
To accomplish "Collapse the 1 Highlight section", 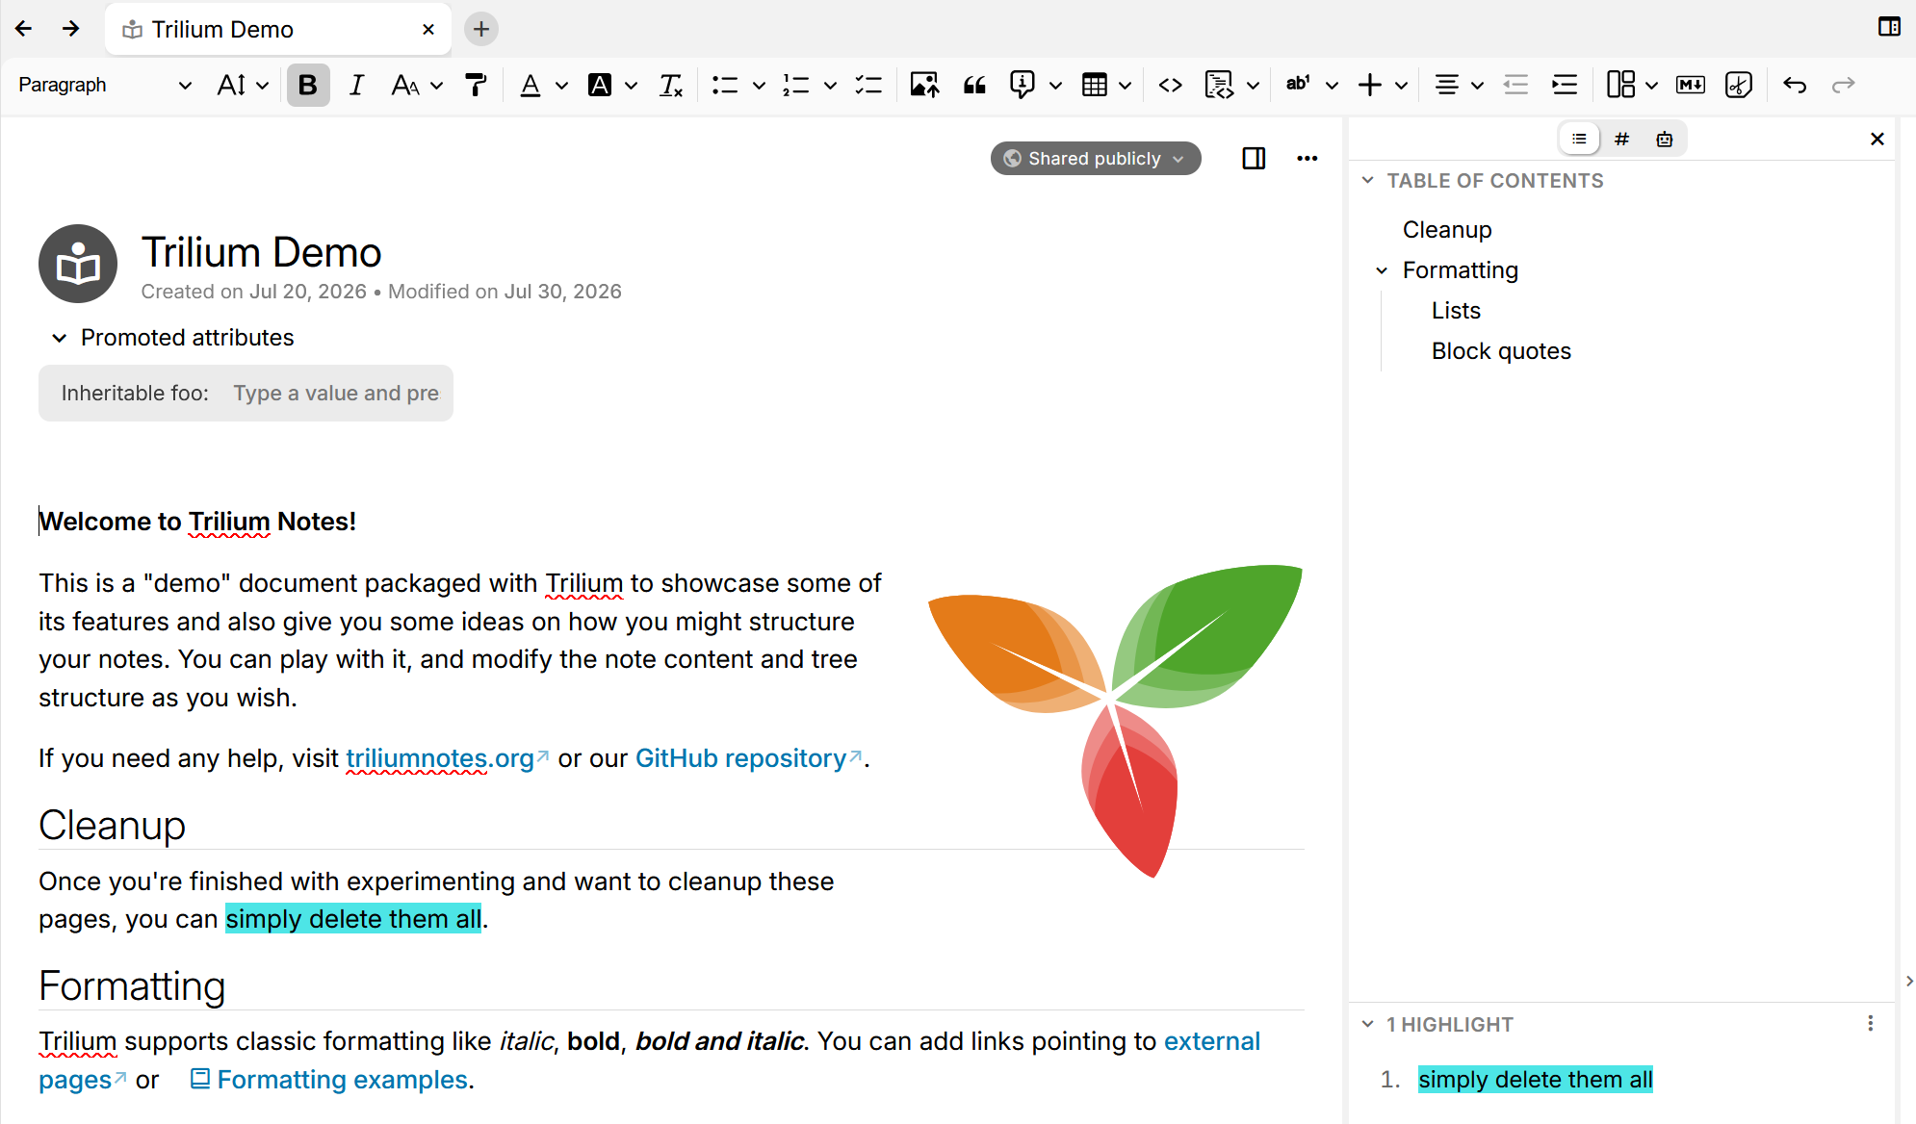I will click(x=1367, y=1024).
